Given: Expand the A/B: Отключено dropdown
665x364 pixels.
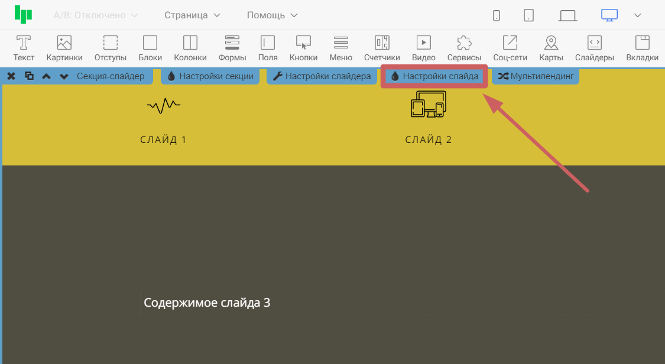Looking at the screenshot, I should coord(96,15).
